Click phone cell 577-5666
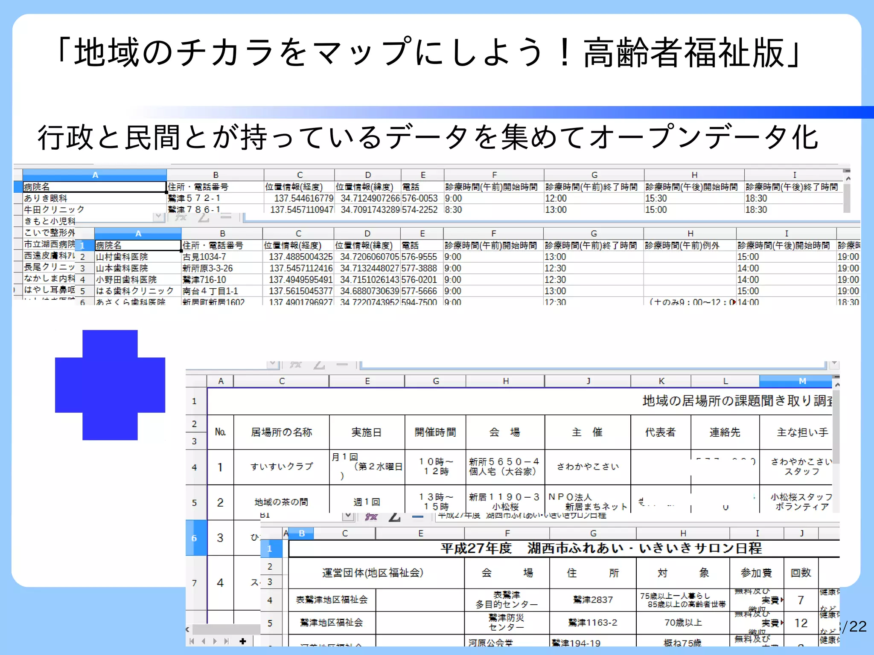Screen dimensions: 874x655 [422, 291]
